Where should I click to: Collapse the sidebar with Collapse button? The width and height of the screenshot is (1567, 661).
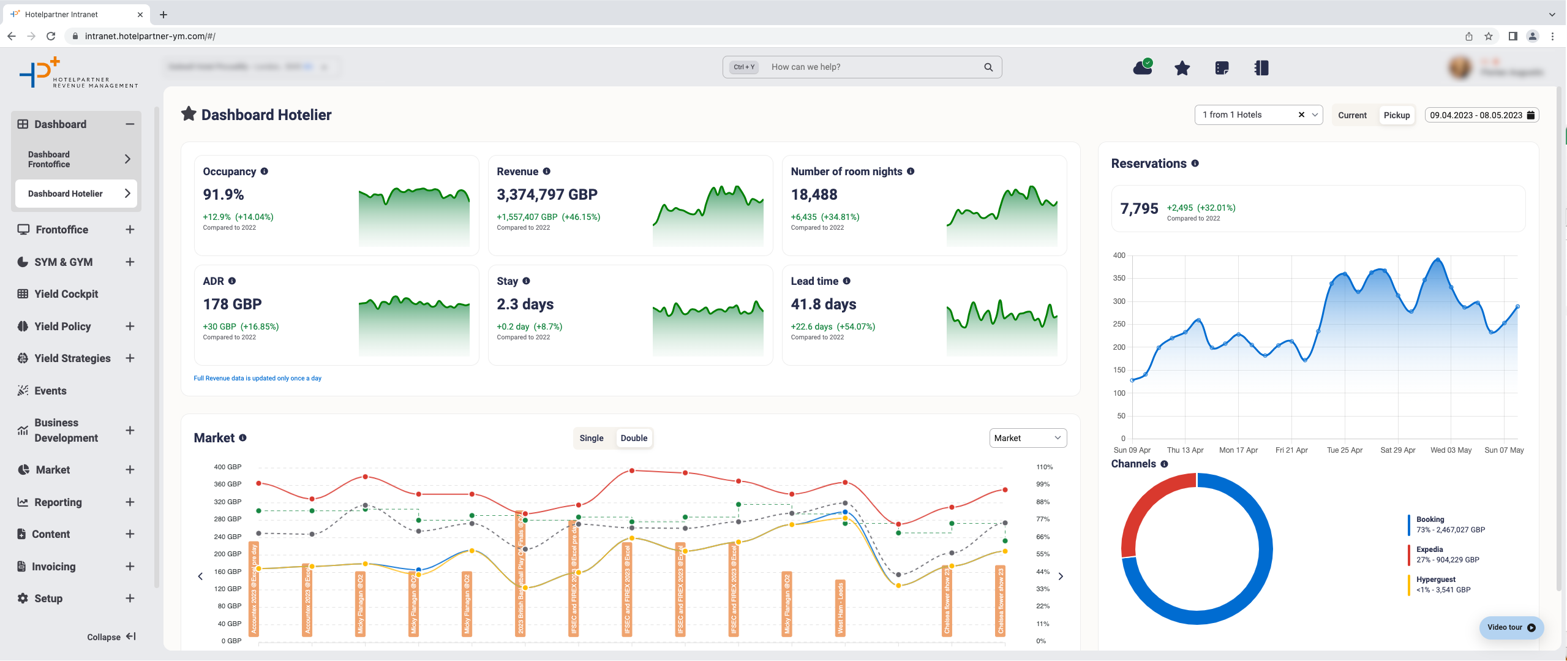point(111,637)
